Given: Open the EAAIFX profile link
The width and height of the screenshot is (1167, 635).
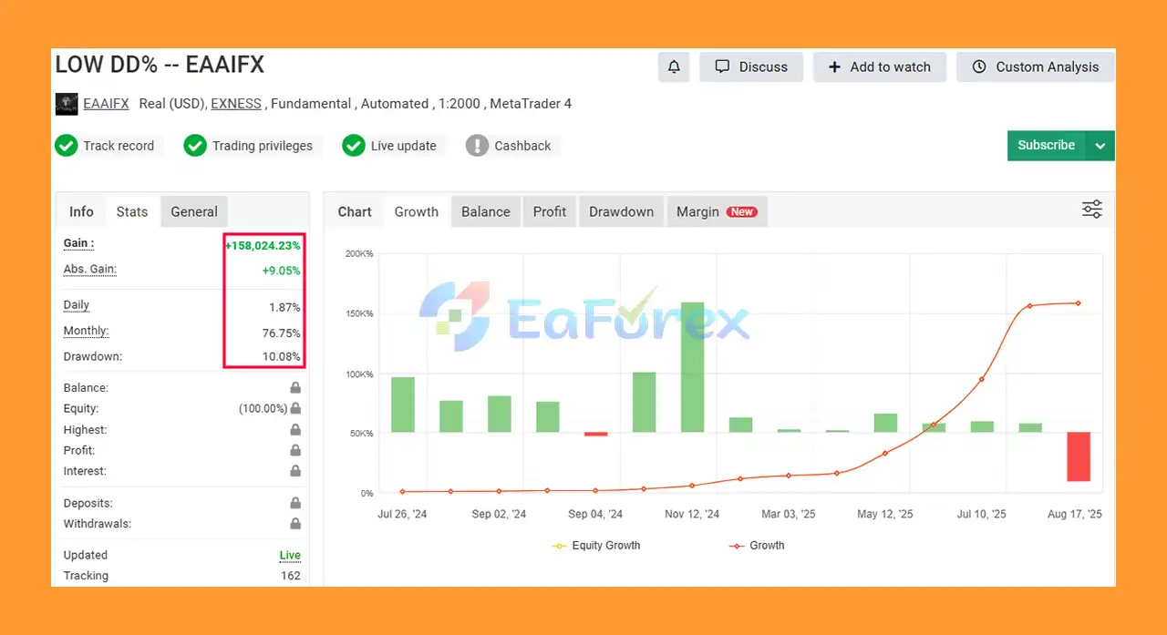Looking at the screenshot, I should [x=106, y=104].
